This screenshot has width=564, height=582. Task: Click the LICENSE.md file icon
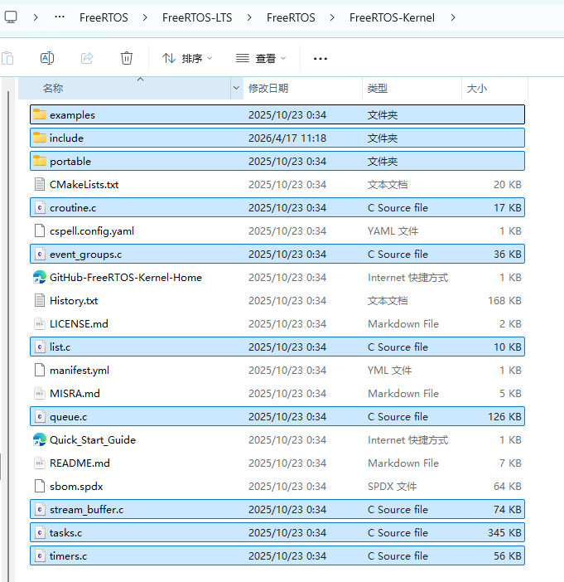(x=40, y=323)
